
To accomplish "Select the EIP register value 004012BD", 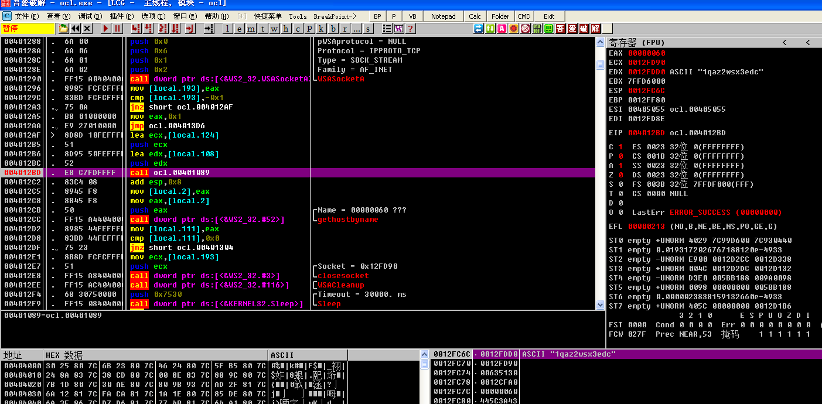I will [x=647, y=133].
